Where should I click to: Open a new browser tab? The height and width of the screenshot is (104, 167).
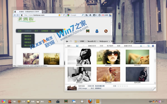click(x=44, y=12)
